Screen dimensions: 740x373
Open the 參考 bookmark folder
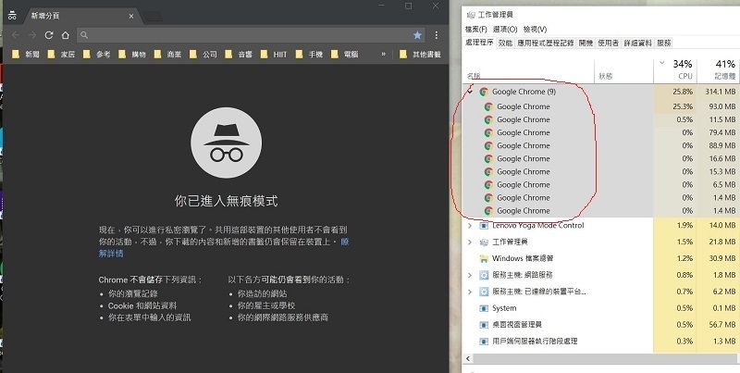[97, 55]
